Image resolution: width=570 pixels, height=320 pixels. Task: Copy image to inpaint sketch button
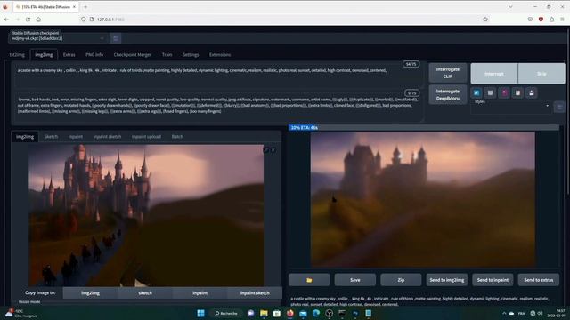coord(255,292)
